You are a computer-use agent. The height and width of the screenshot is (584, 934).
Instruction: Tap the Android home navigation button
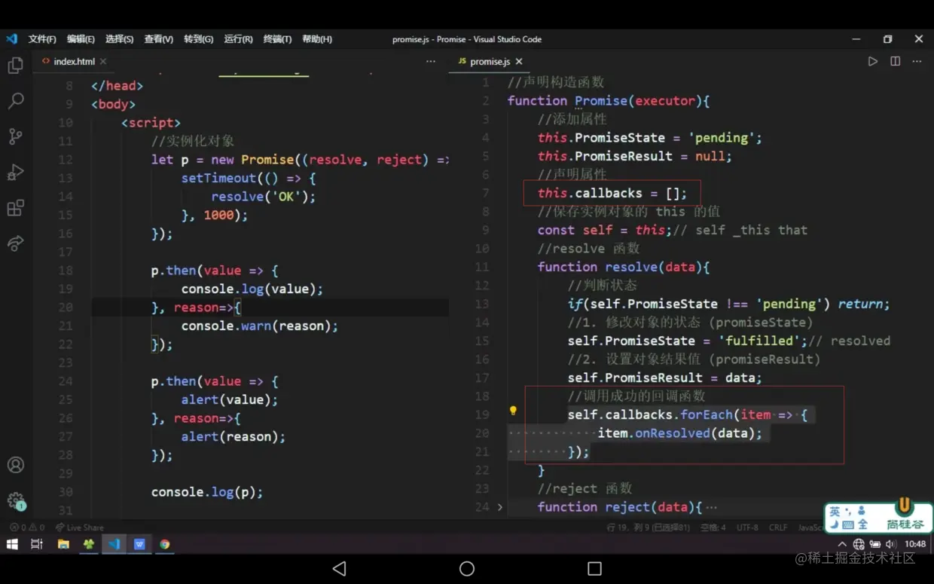(467, 568)
